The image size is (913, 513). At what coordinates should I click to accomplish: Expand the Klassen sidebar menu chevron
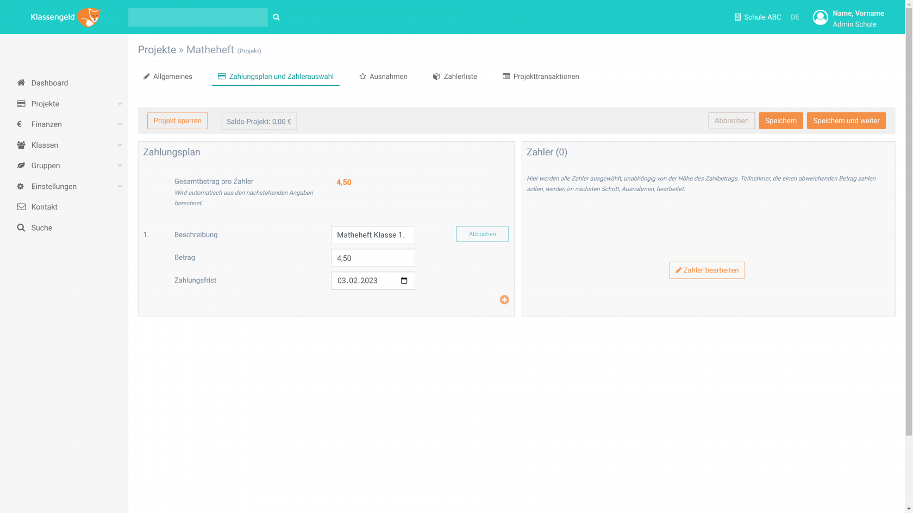(120, 145)
